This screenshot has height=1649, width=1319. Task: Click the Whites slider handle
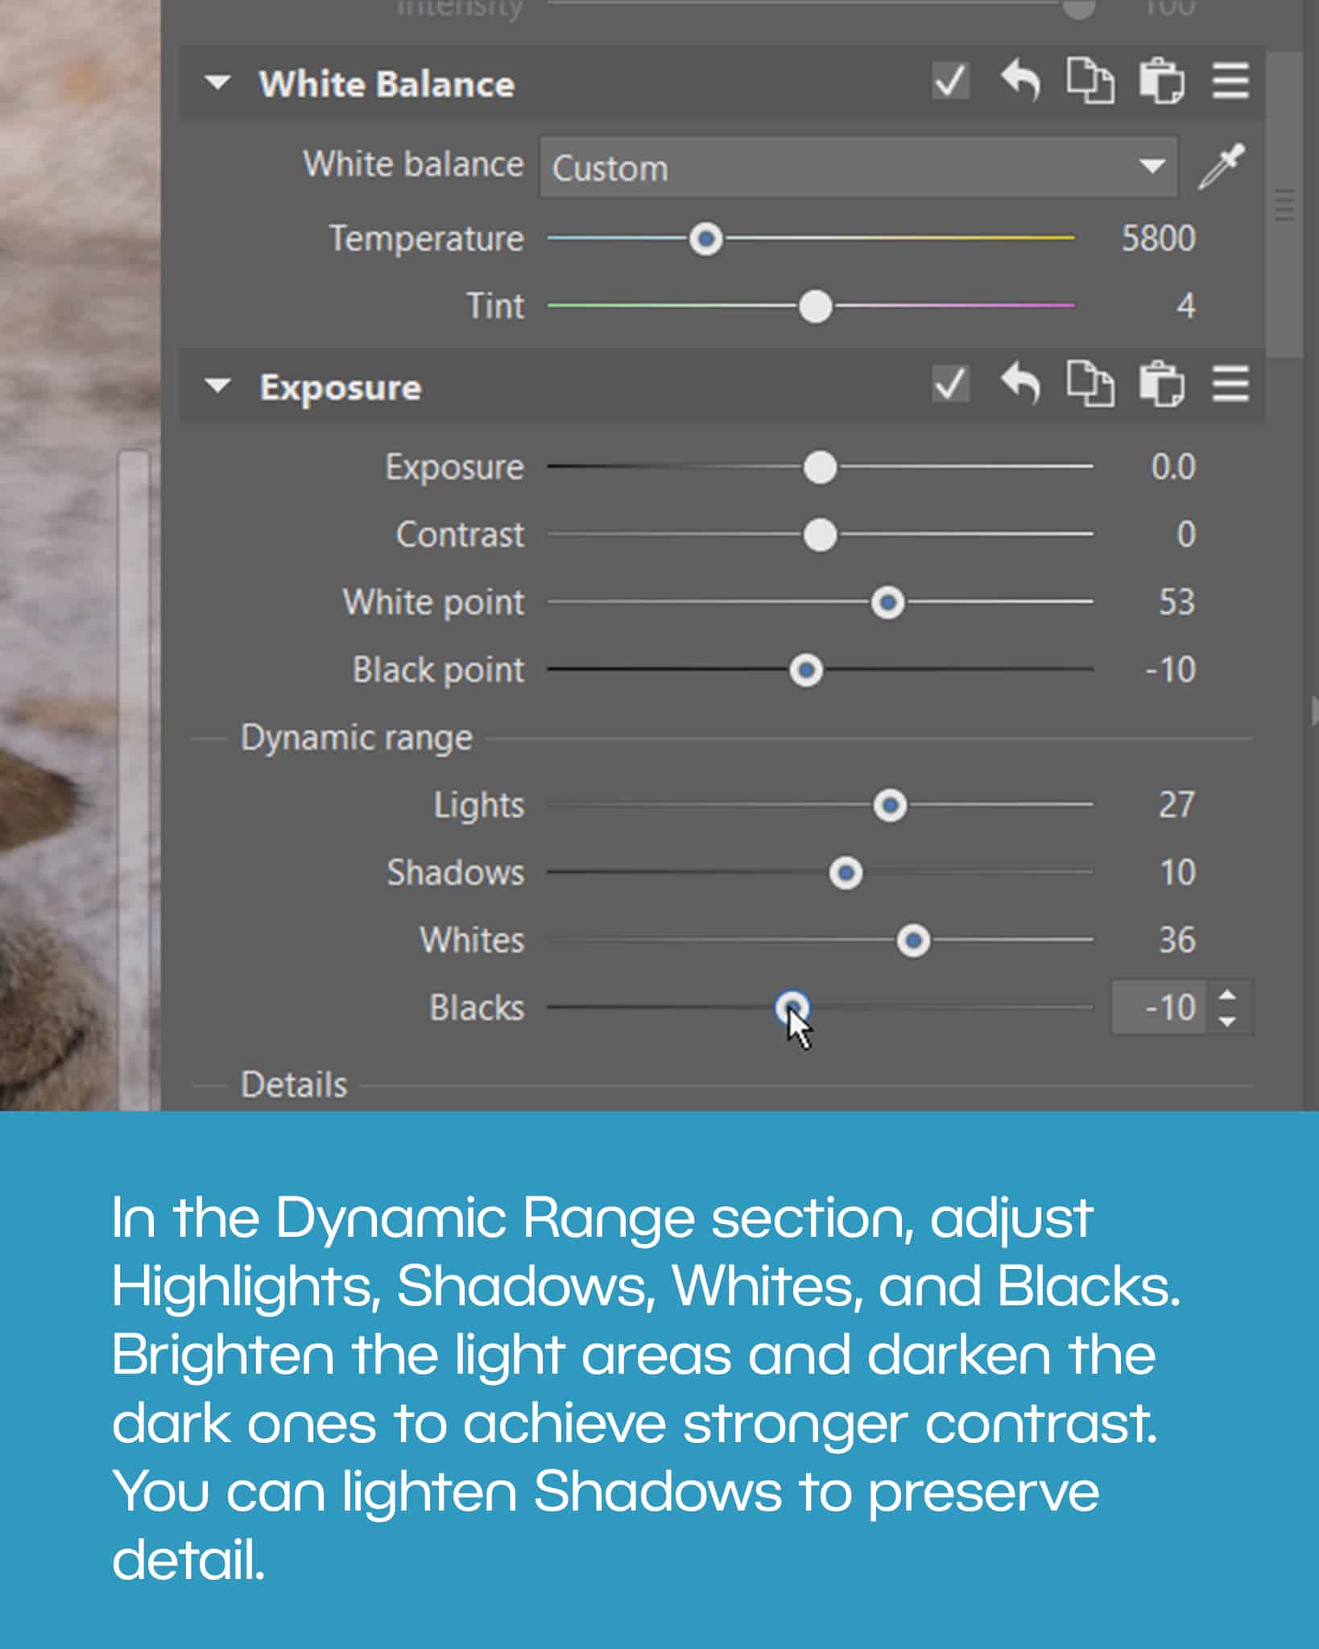[x=913, y=940]
